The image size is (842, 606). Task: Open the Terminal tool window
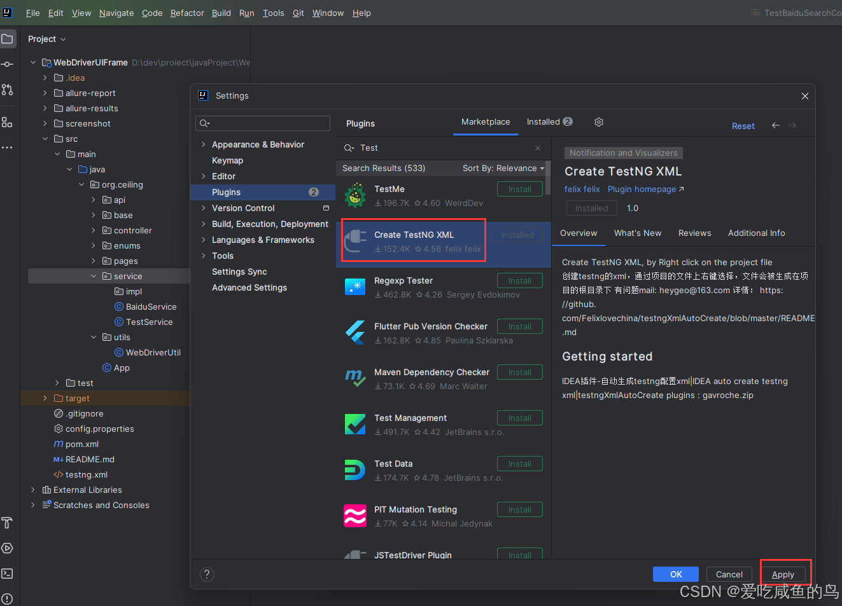tap(8, 574)
